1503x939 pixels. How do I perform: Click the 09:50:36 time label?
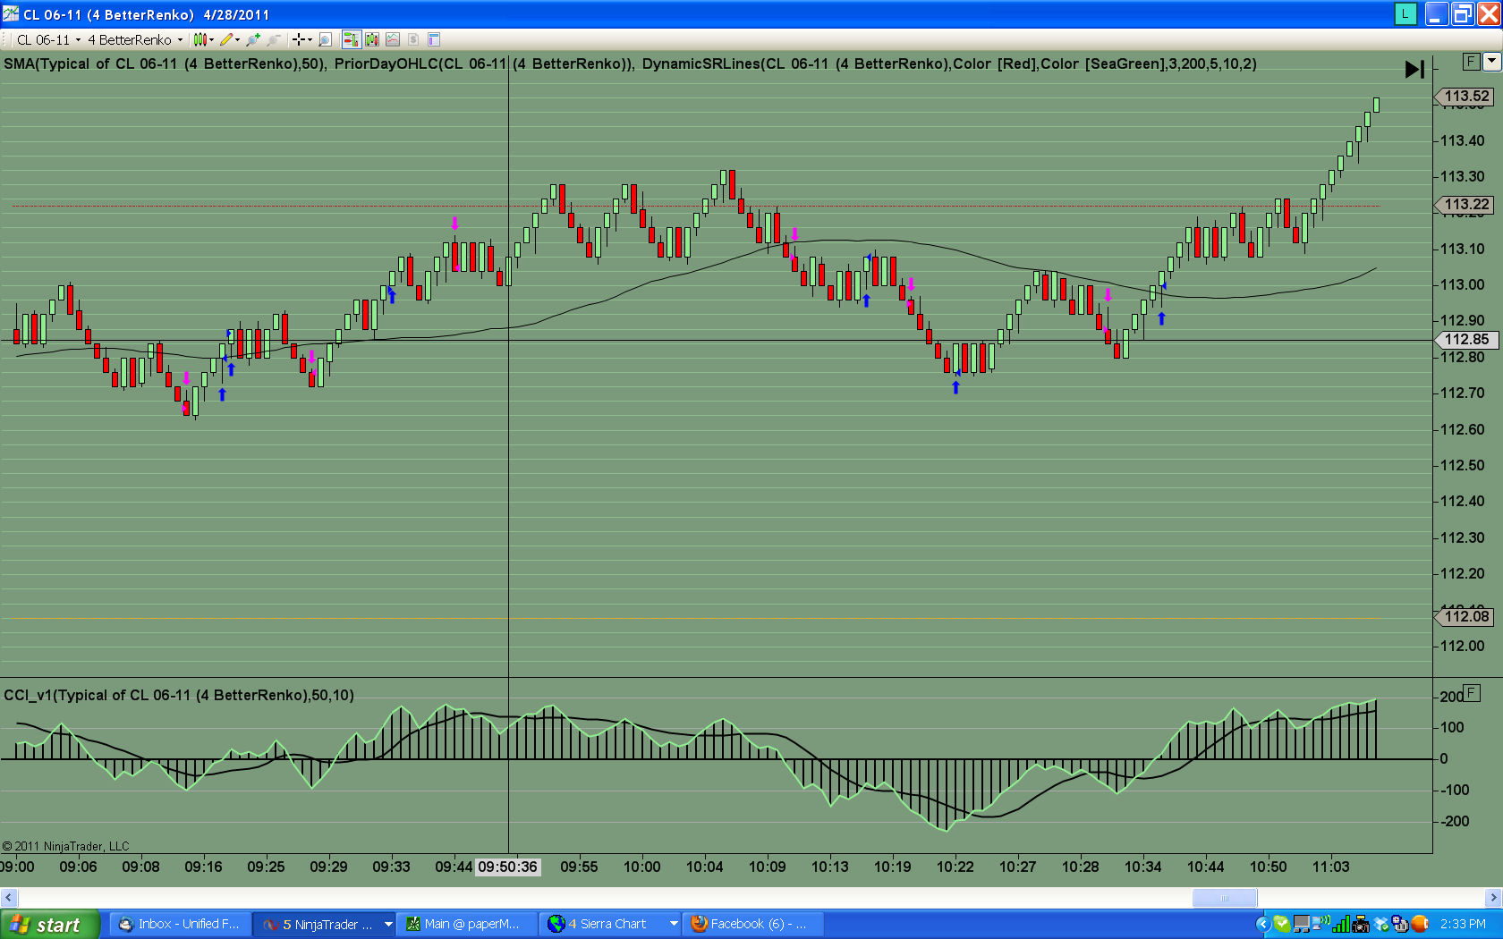(508, 867)
